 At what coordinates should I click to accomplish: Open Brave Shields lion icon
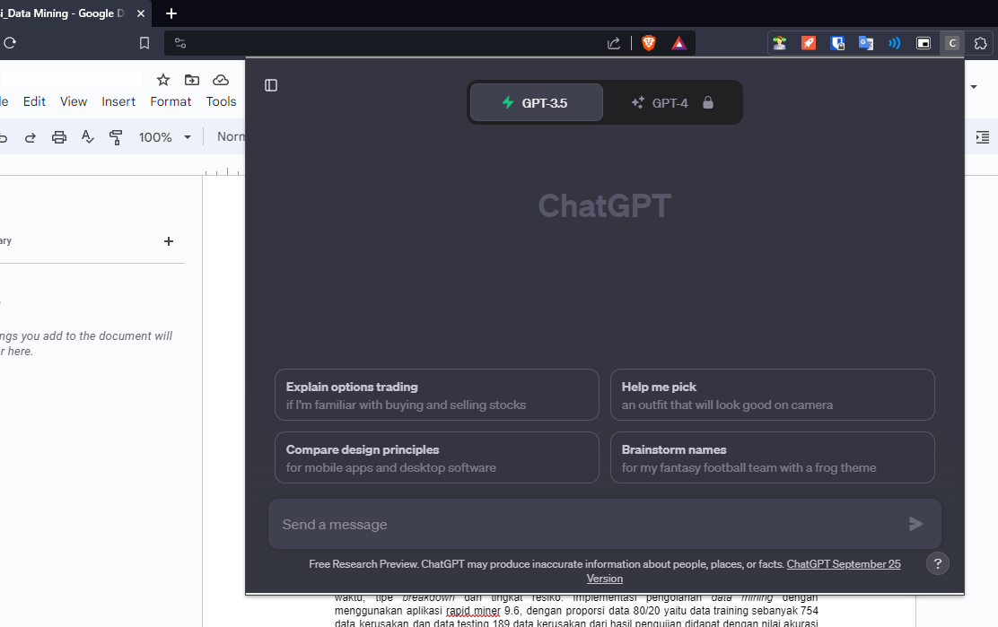tap(649, 43)
